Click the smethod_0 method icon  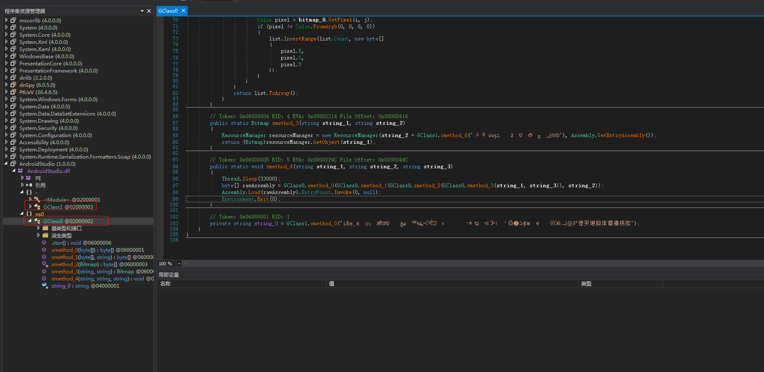[44, 250]
